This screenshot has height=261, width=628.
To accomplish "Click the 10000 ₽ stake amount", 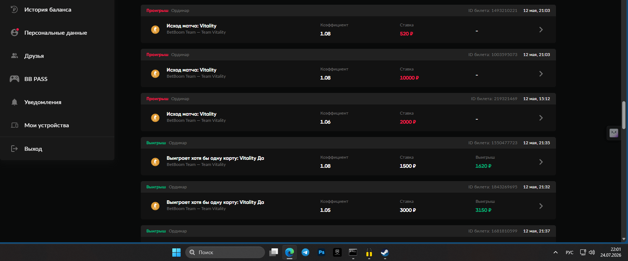I will tap(409, 78).
